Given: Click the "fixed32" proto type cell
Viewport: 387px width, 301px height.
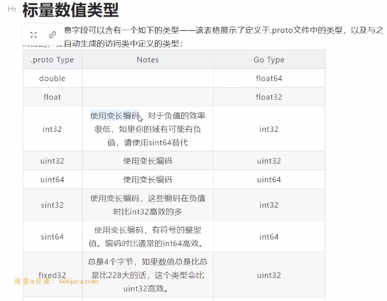Looking at the screenshot, I should click(52, 275).
